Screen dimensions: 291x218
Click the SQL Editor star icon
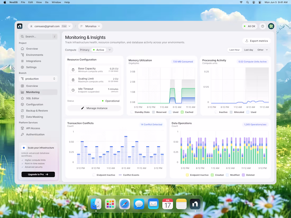coord(22,98)
